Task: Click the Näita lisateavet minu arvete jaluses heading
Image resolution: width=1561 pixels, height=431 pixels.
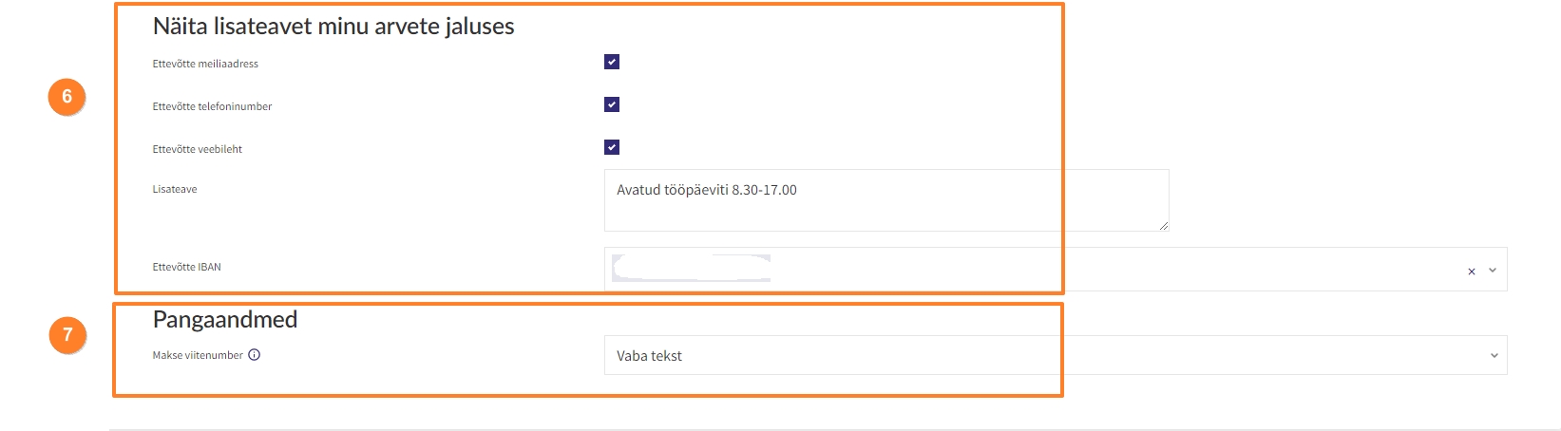Action: click(333, 27)
